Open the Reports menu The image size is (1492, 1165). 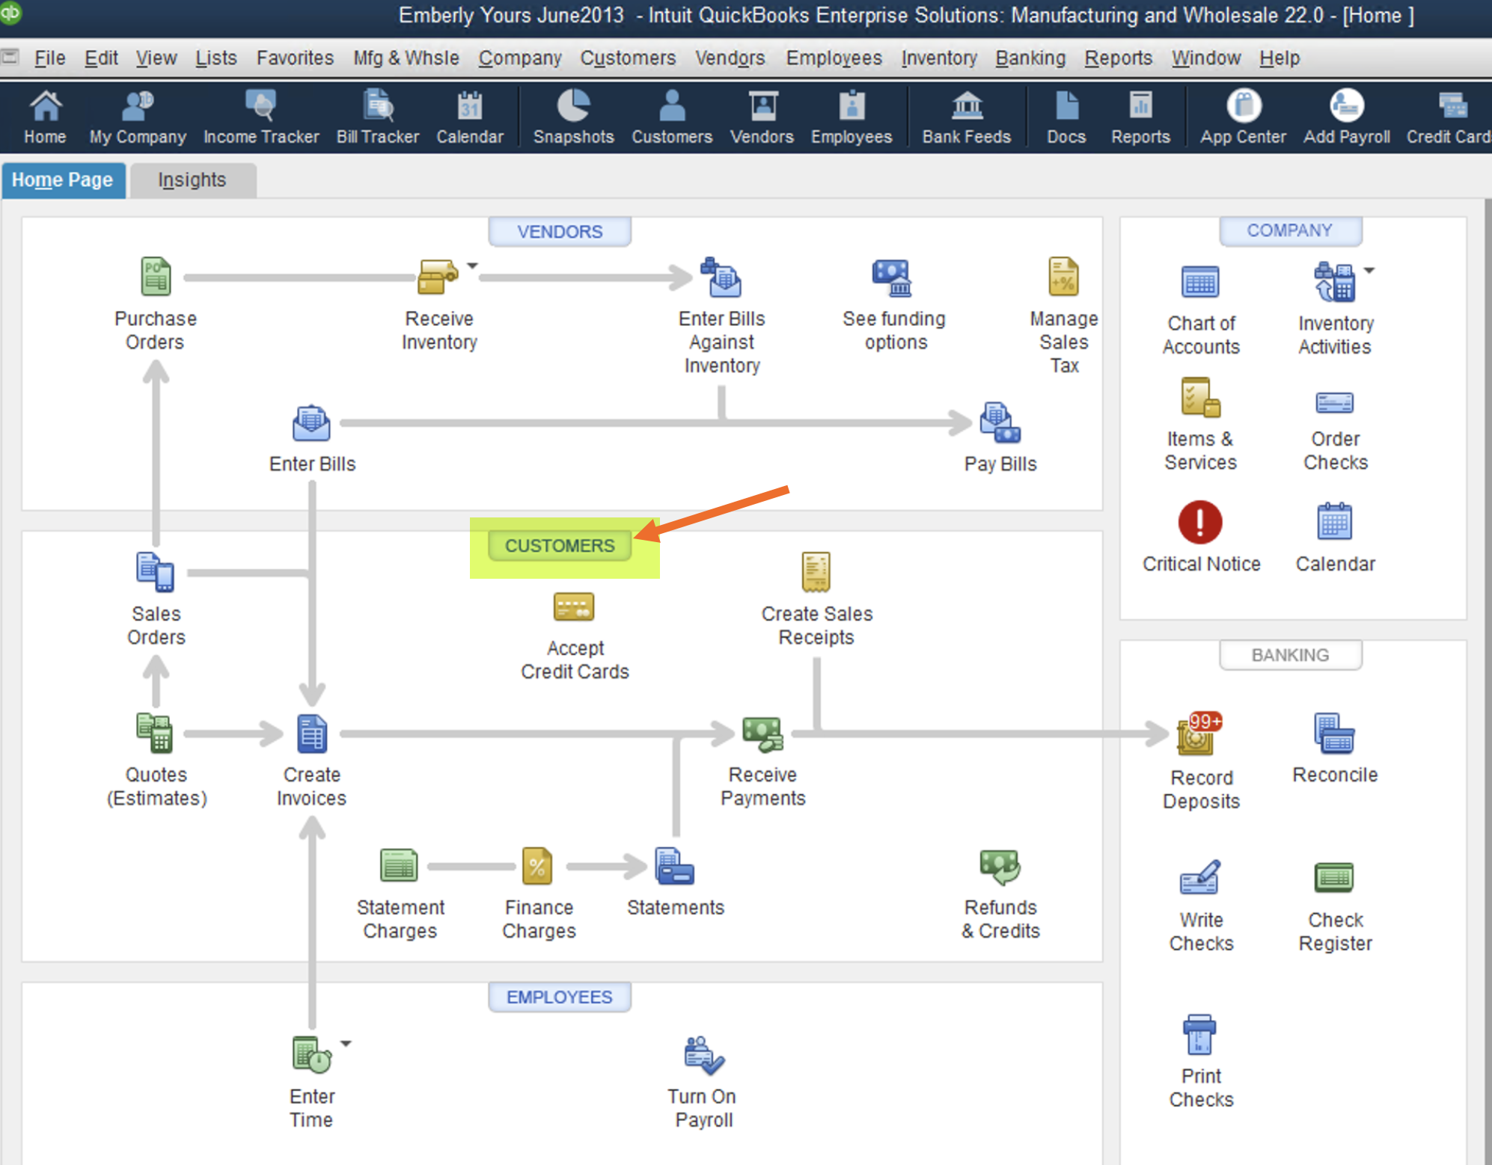(1118, 58)
